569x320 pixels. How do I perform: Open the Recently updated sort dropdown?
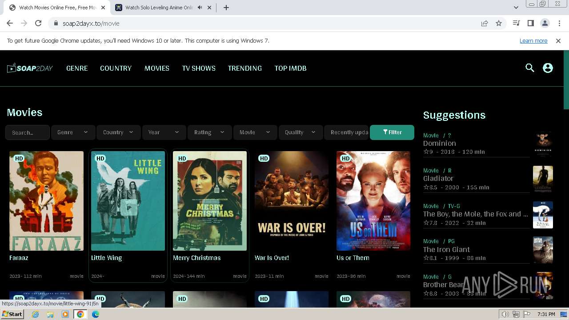346,132
